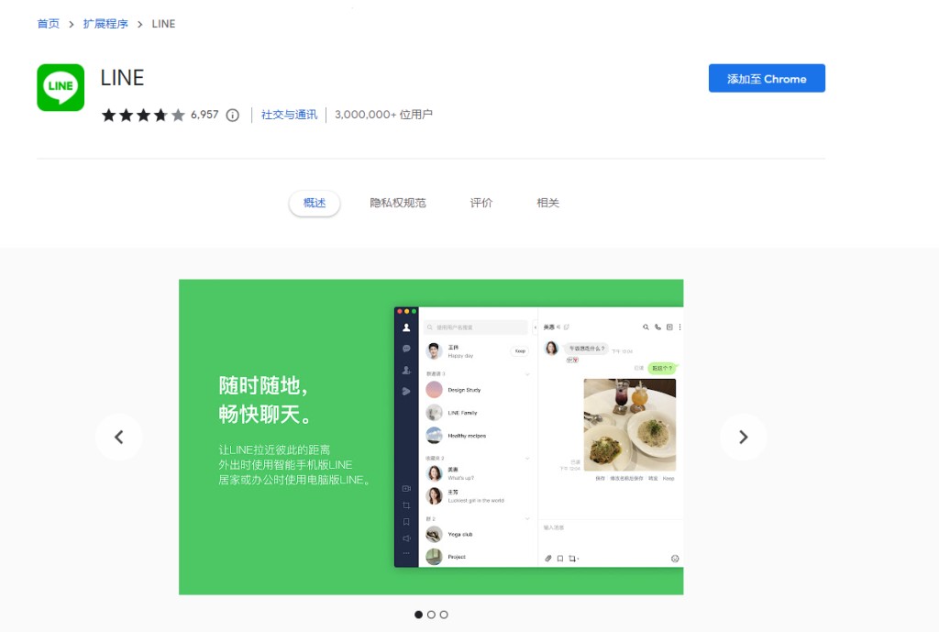Image resolution: width=939 pixels, height=632 pixels.
Task: Click the 添加至 Chrome button
Action: coord(767,79)
